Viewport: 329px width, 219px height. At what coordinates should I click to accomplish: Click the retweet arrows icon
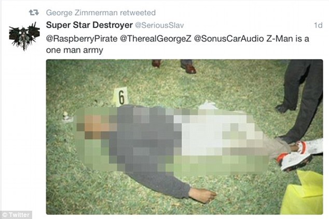pos(34,12)
